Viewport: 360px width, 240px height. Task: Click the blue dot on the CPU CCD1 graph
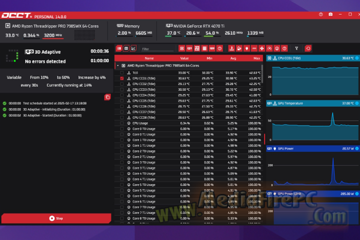click(357, 58)
